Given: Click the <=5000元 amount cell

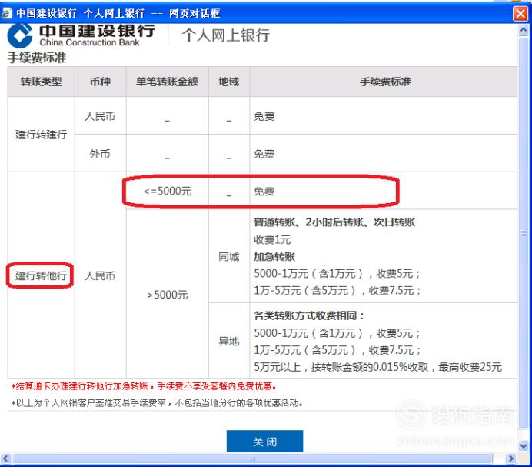Looking at the screenshot, I should tap(168, 192).
